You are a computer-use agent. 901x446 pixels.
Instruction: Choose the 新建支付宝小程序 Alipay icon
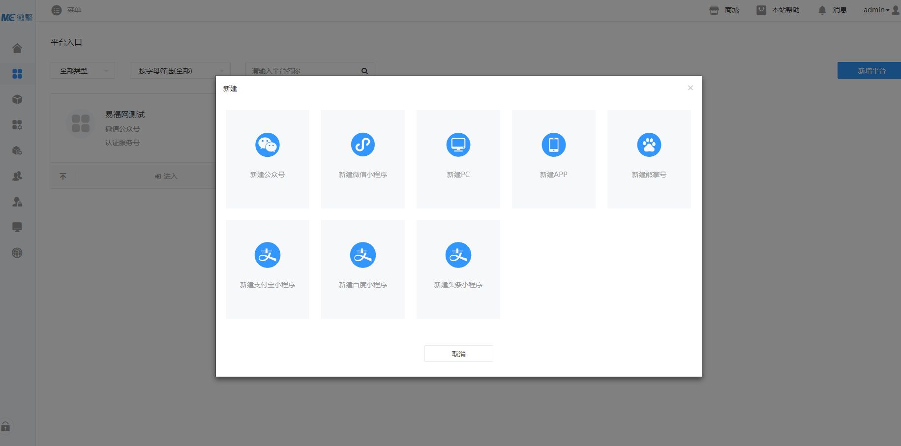pos(268,255)
